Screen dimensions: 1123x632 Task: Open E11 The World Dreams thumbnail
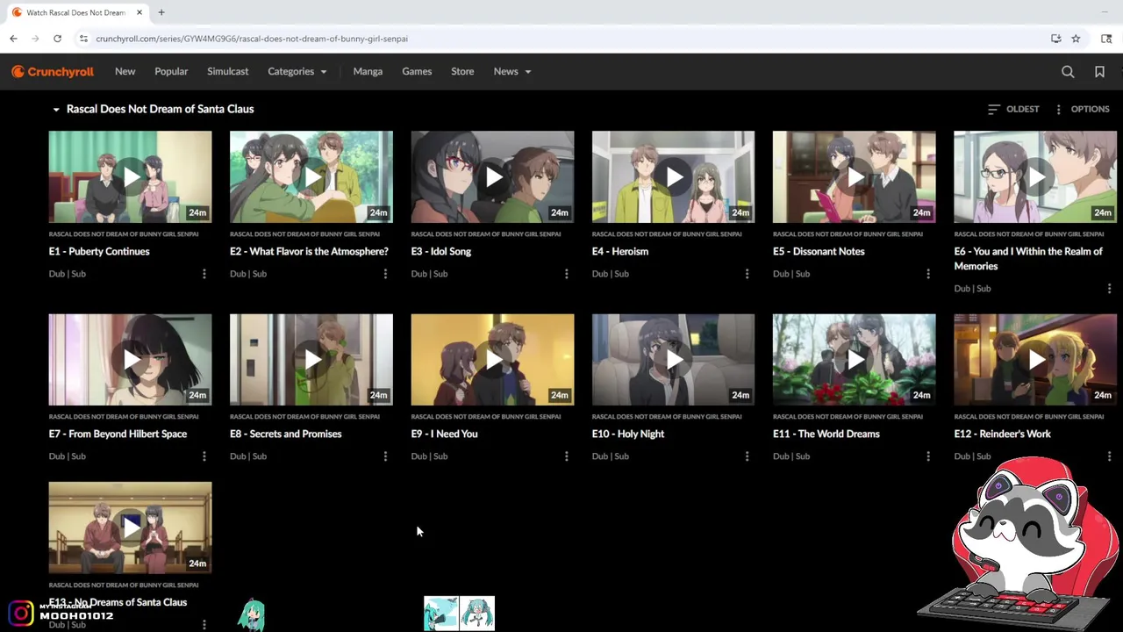(x=854, y=360)
